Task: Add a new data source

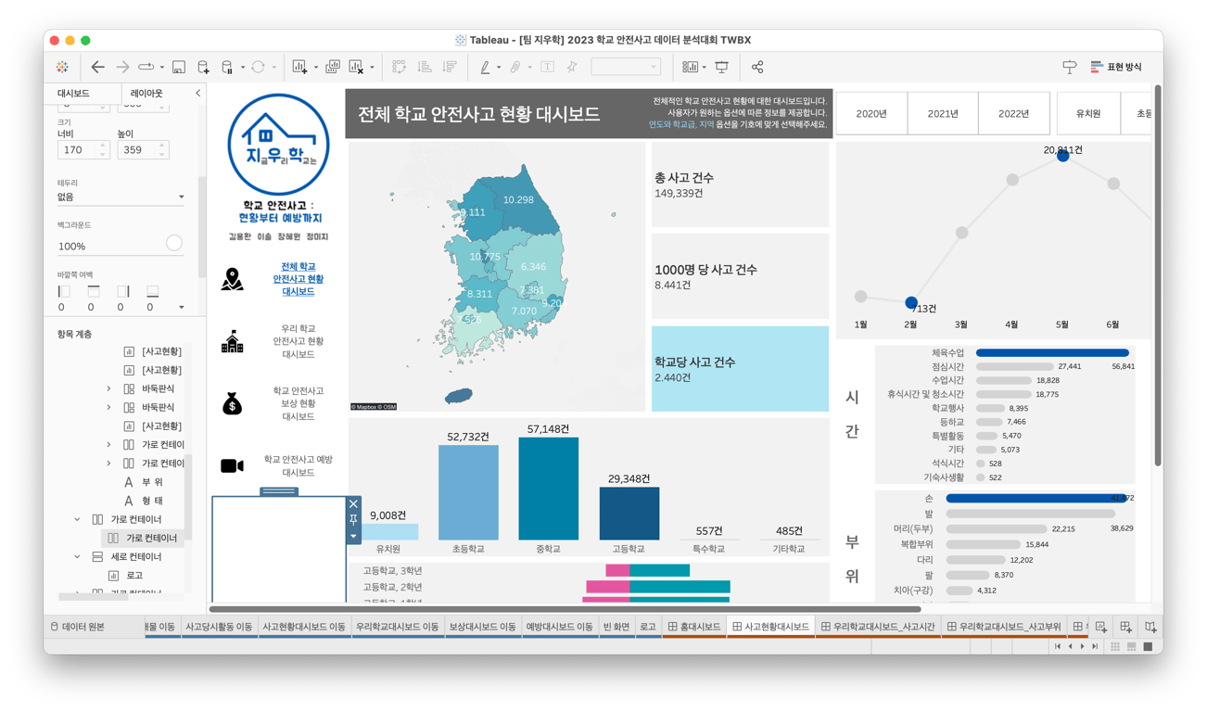Action: pyautogui.click(x=203, y=67)
